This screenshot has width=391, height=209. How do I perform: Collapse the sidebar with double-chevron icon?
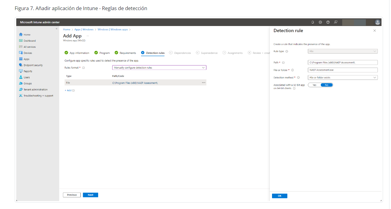coord(56,28)
